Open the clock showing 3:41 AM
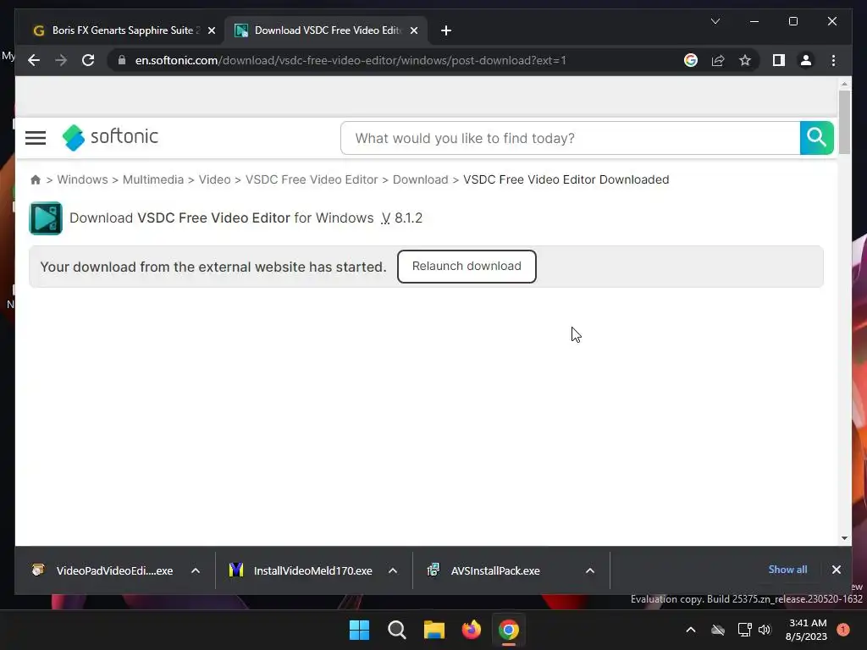This screenshot has width=867, height=650. tap(807, 630)
